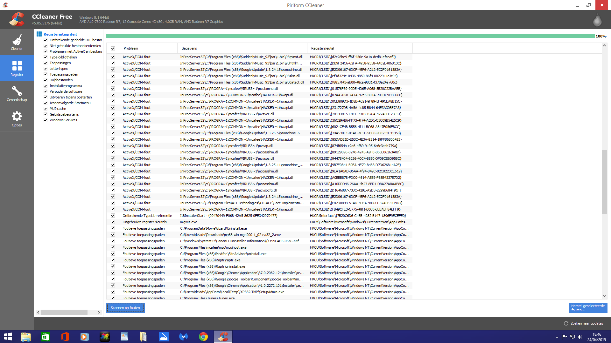Click the grid icon beside Registerintegriteit
Screen dimensions: 611x343
click(x=39, y=34)
